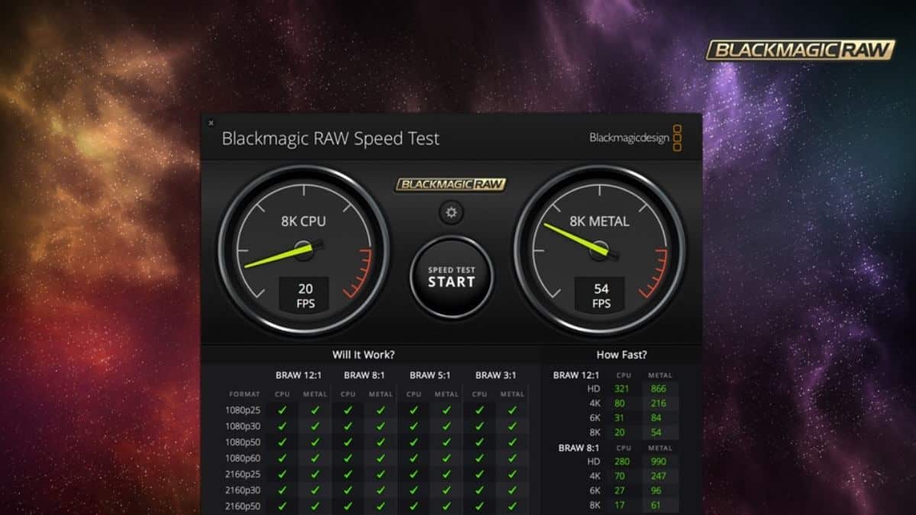Viewport: 916px width, 515px height.
Task: Click the Blackmagicdesign logo in the header
Action: pyautogui.click(x=630, y=138)
